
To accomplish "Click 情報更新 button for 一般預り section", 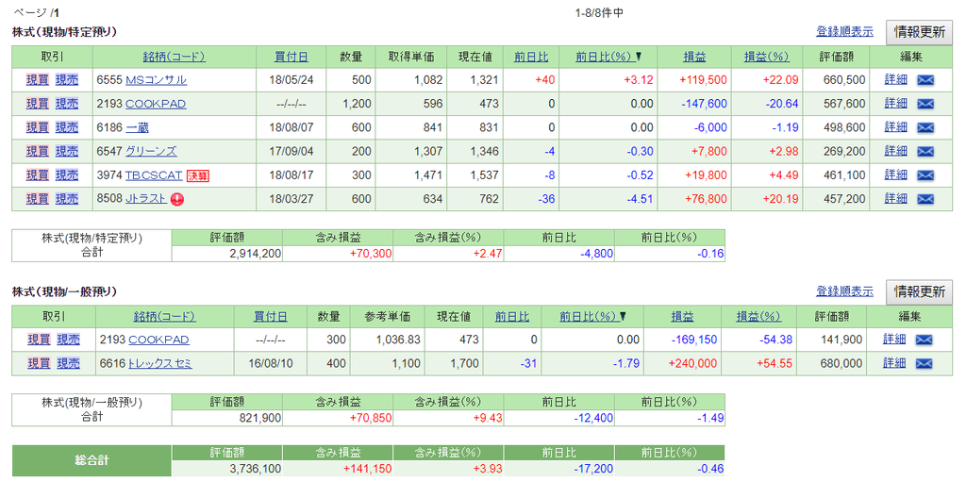I will pyautogui.click(x=919, y=291).
